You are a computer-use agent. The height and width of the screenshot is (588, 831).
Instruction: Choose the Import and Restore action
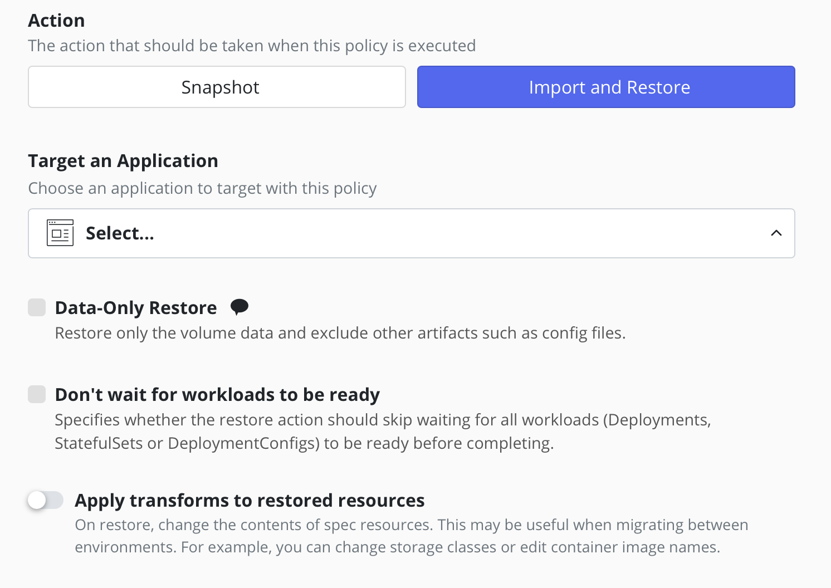click(606, 87)
